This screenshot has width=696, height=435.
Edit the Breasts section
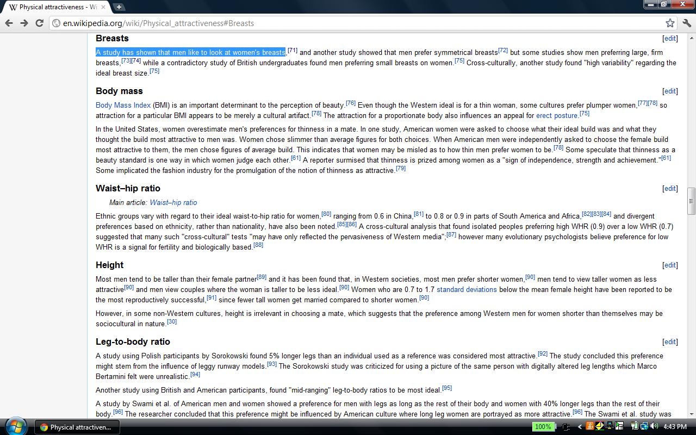(670, 39)
